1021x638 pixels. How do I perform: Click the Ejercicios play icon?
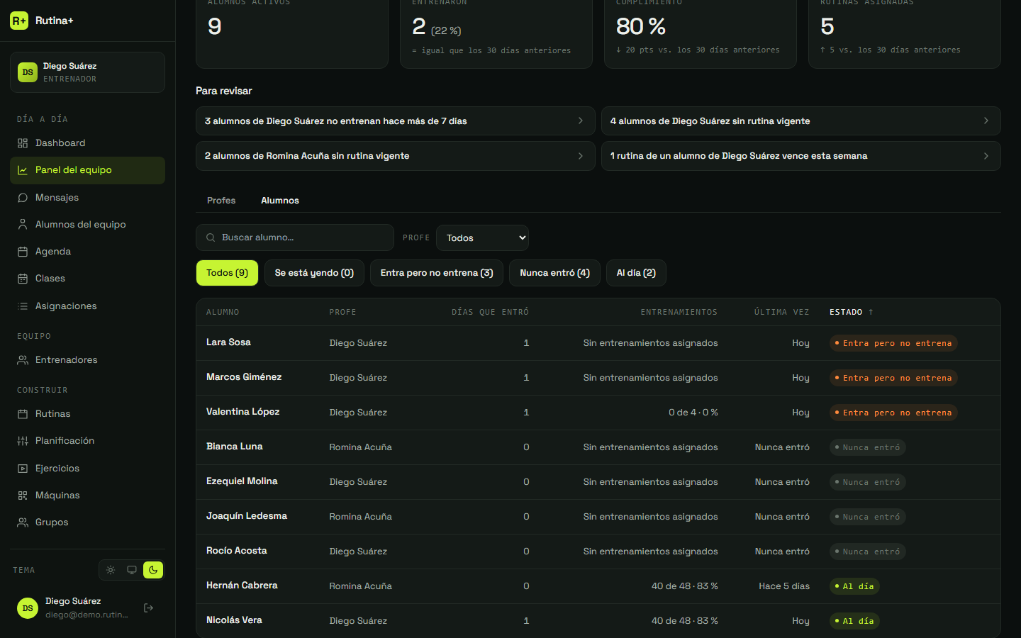coord(23,469)
